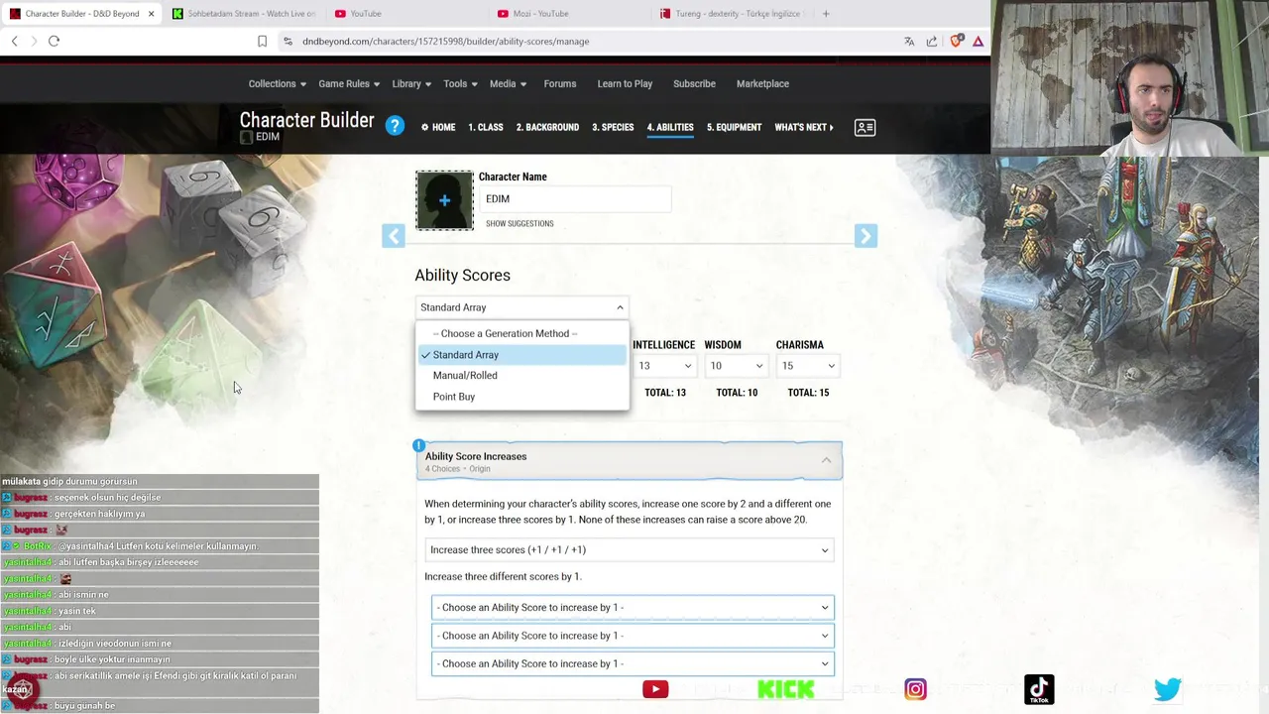Click the Subscribe link
The width and height of the screenshot is (1269, 714).
click(694, 83)
